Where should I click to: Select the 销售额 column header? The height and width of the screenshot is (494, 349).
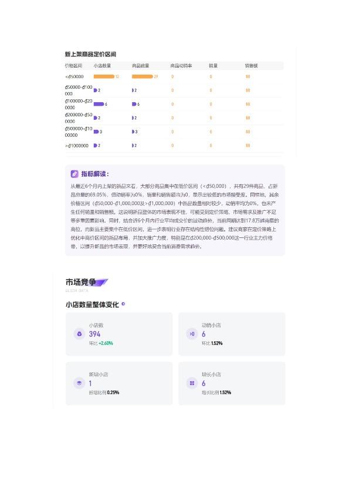tap(252, 66)
